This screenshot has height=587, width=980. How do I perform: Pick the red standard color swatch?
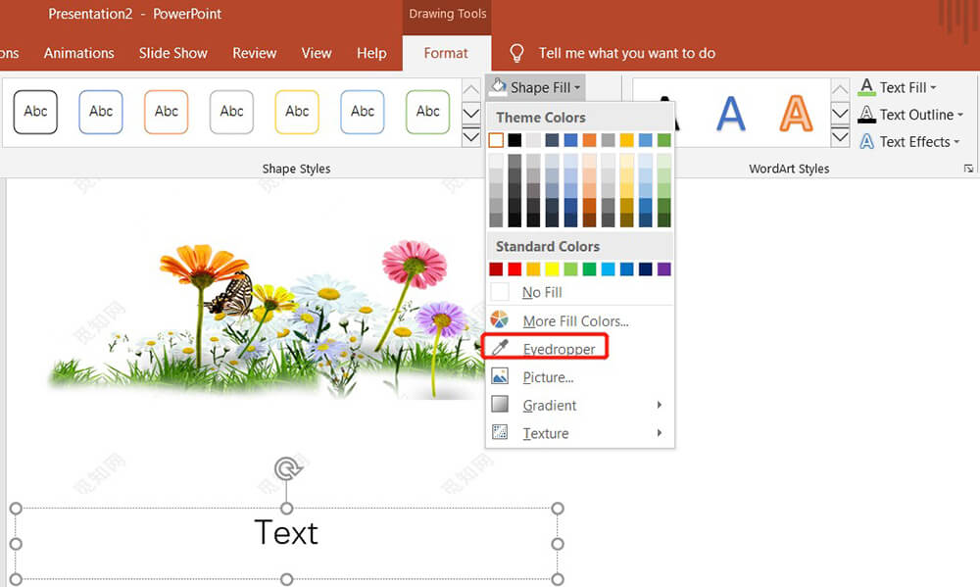click(514, 269)
